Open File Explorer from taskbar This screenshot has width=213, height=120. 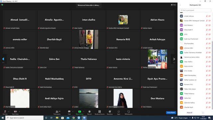tap(57, 118)
